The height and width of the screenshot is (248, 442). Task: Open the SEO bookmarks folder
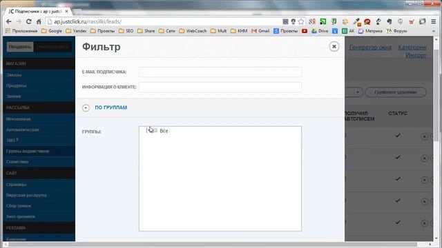click(x=126, y=31)
